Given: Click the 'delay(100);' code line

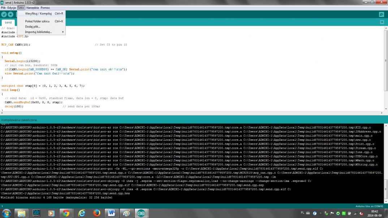Looking at the screenshot, I should click(x=14, y=106).
